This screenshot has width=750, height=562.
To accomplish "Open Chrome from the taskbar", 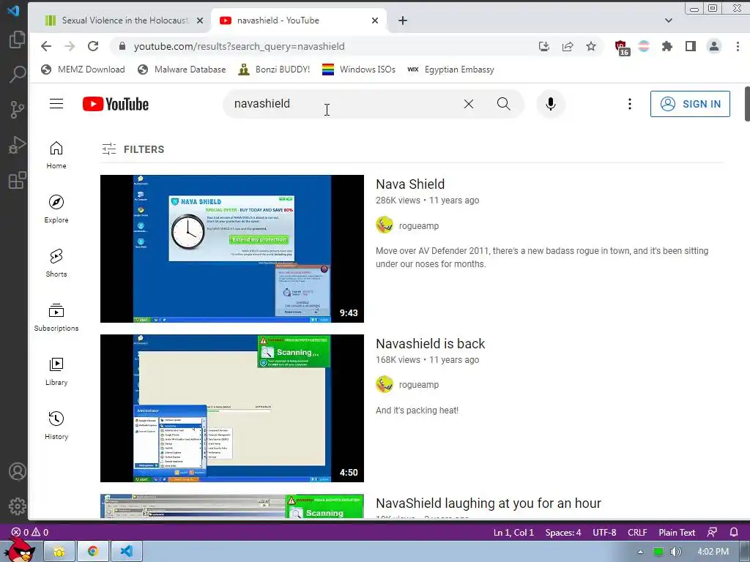I will (x=92, y=551).
